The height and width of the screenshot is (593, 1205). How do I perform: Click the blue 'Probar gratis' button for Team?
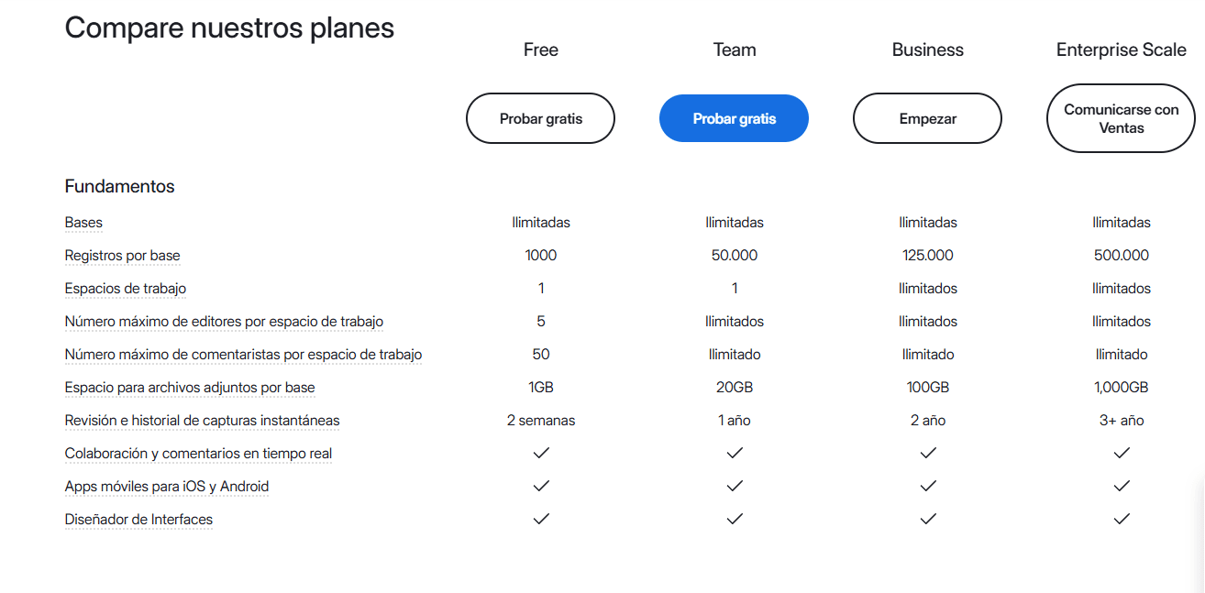[734, 118]
